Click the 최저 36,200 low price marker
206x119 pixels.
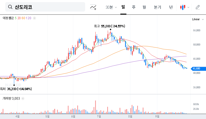[x=16, y=89]
